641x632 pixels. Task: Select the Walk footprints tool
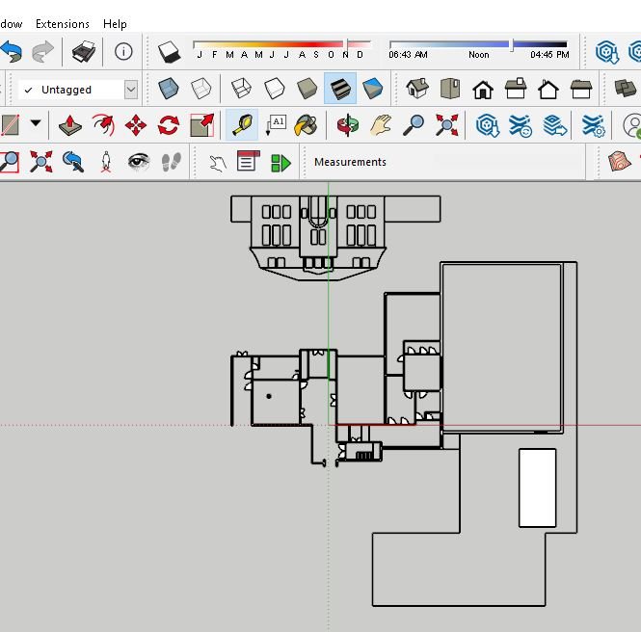pos(171,161)
